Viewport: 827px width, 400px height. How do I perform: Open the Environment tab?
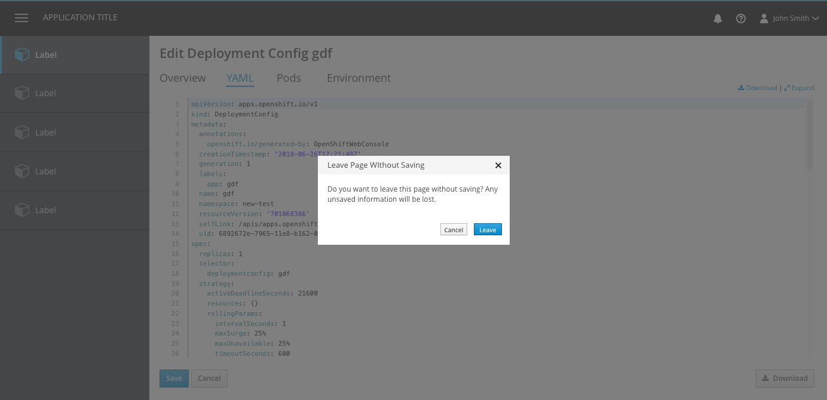pyautogui.click(x=359, y=78)
